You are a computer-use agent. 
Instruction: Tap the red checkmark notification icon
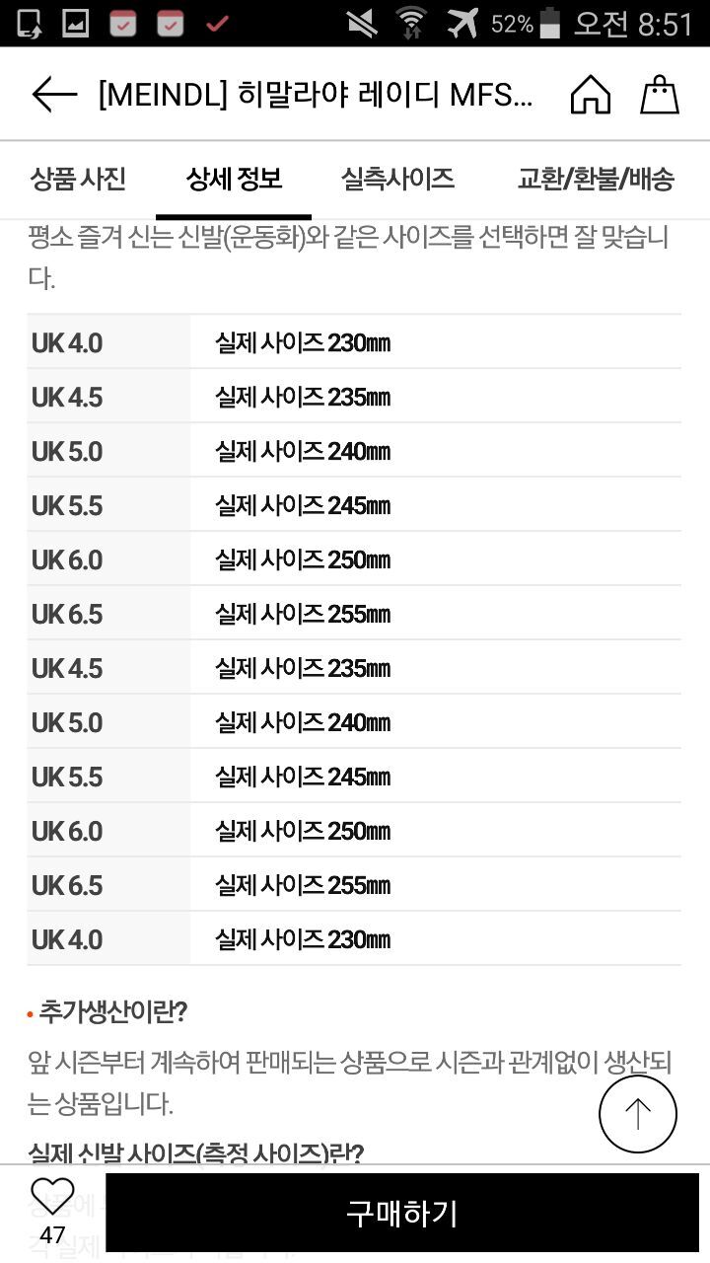[218, 23]
